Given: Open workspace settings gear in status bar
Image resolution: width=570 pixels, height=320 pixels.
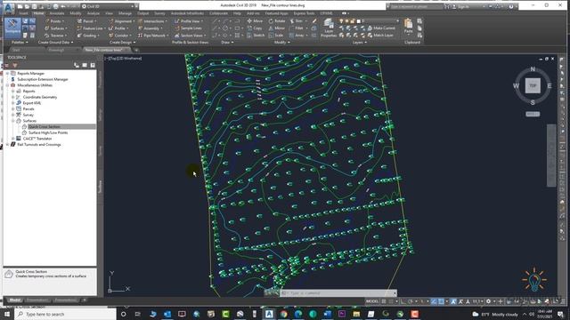Looking at the screenshot, I should pos(488,301).
